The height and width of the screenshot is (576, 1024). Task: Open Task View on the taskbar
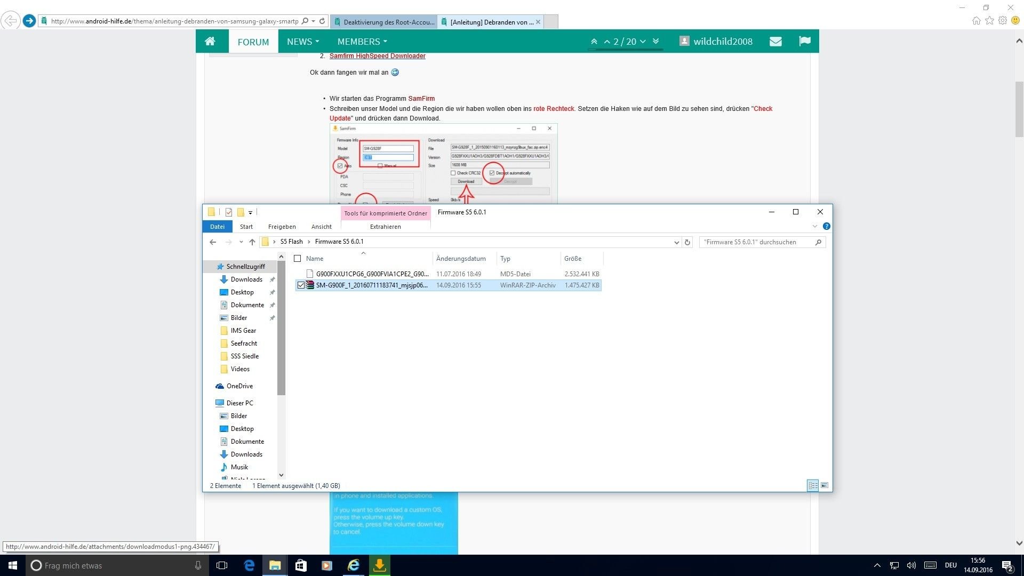[222, 565]
